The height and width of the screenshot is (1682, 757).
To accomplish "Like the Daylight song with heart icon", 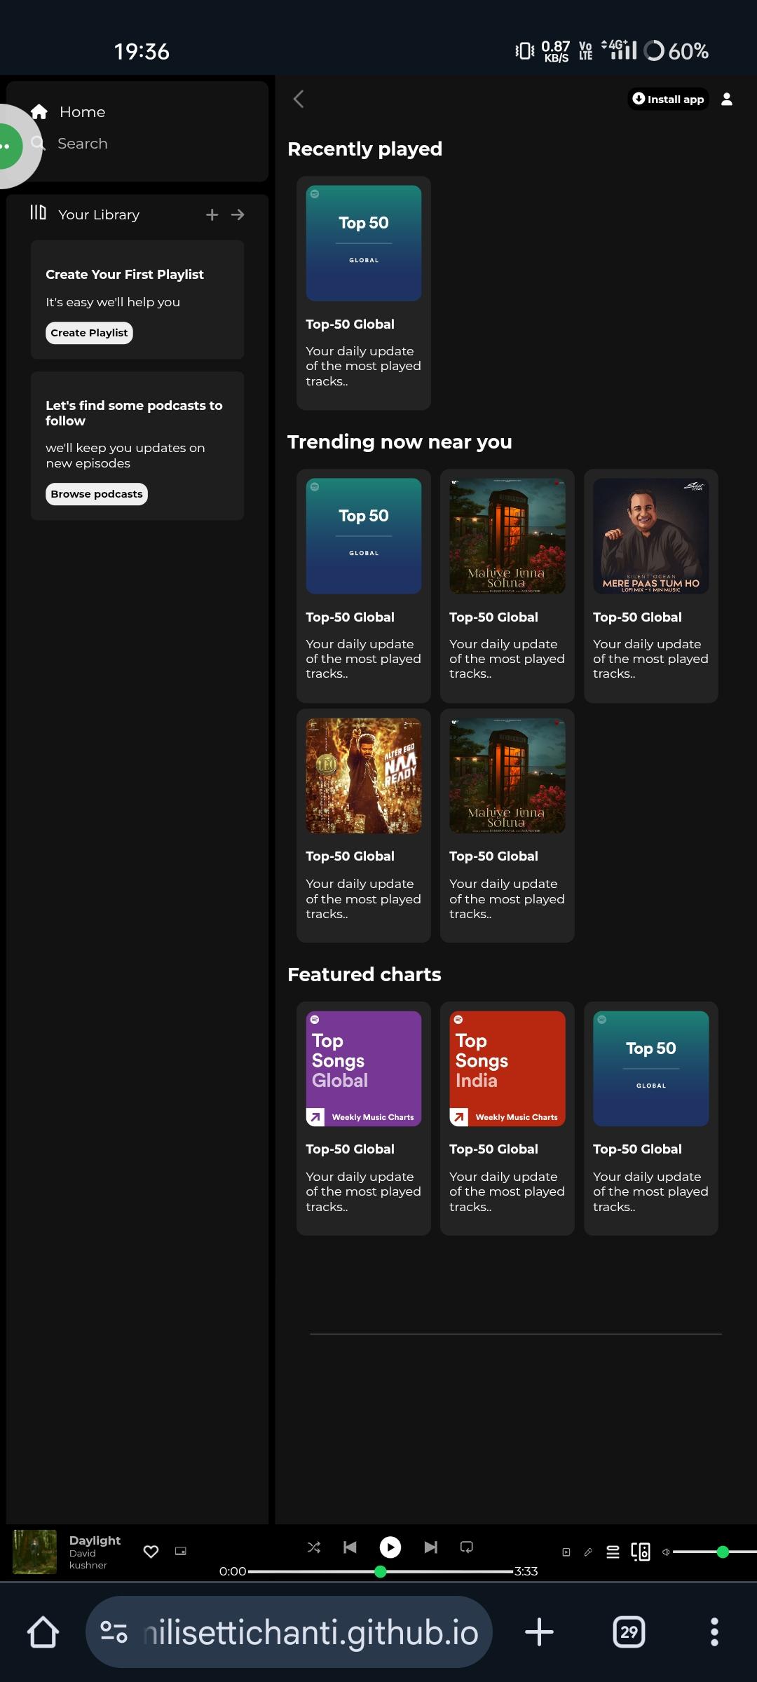I will coord(151,1552).
